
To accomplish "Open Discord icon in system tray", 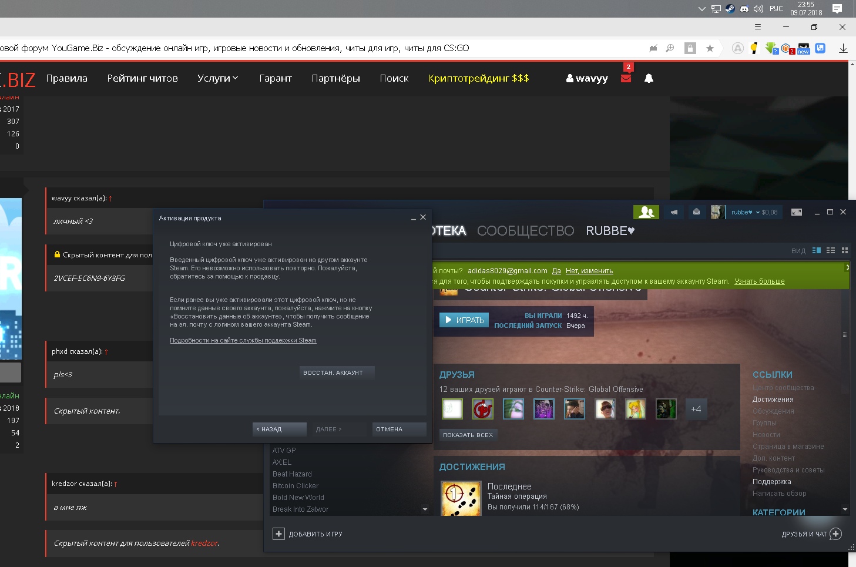I will pos(744,9).
